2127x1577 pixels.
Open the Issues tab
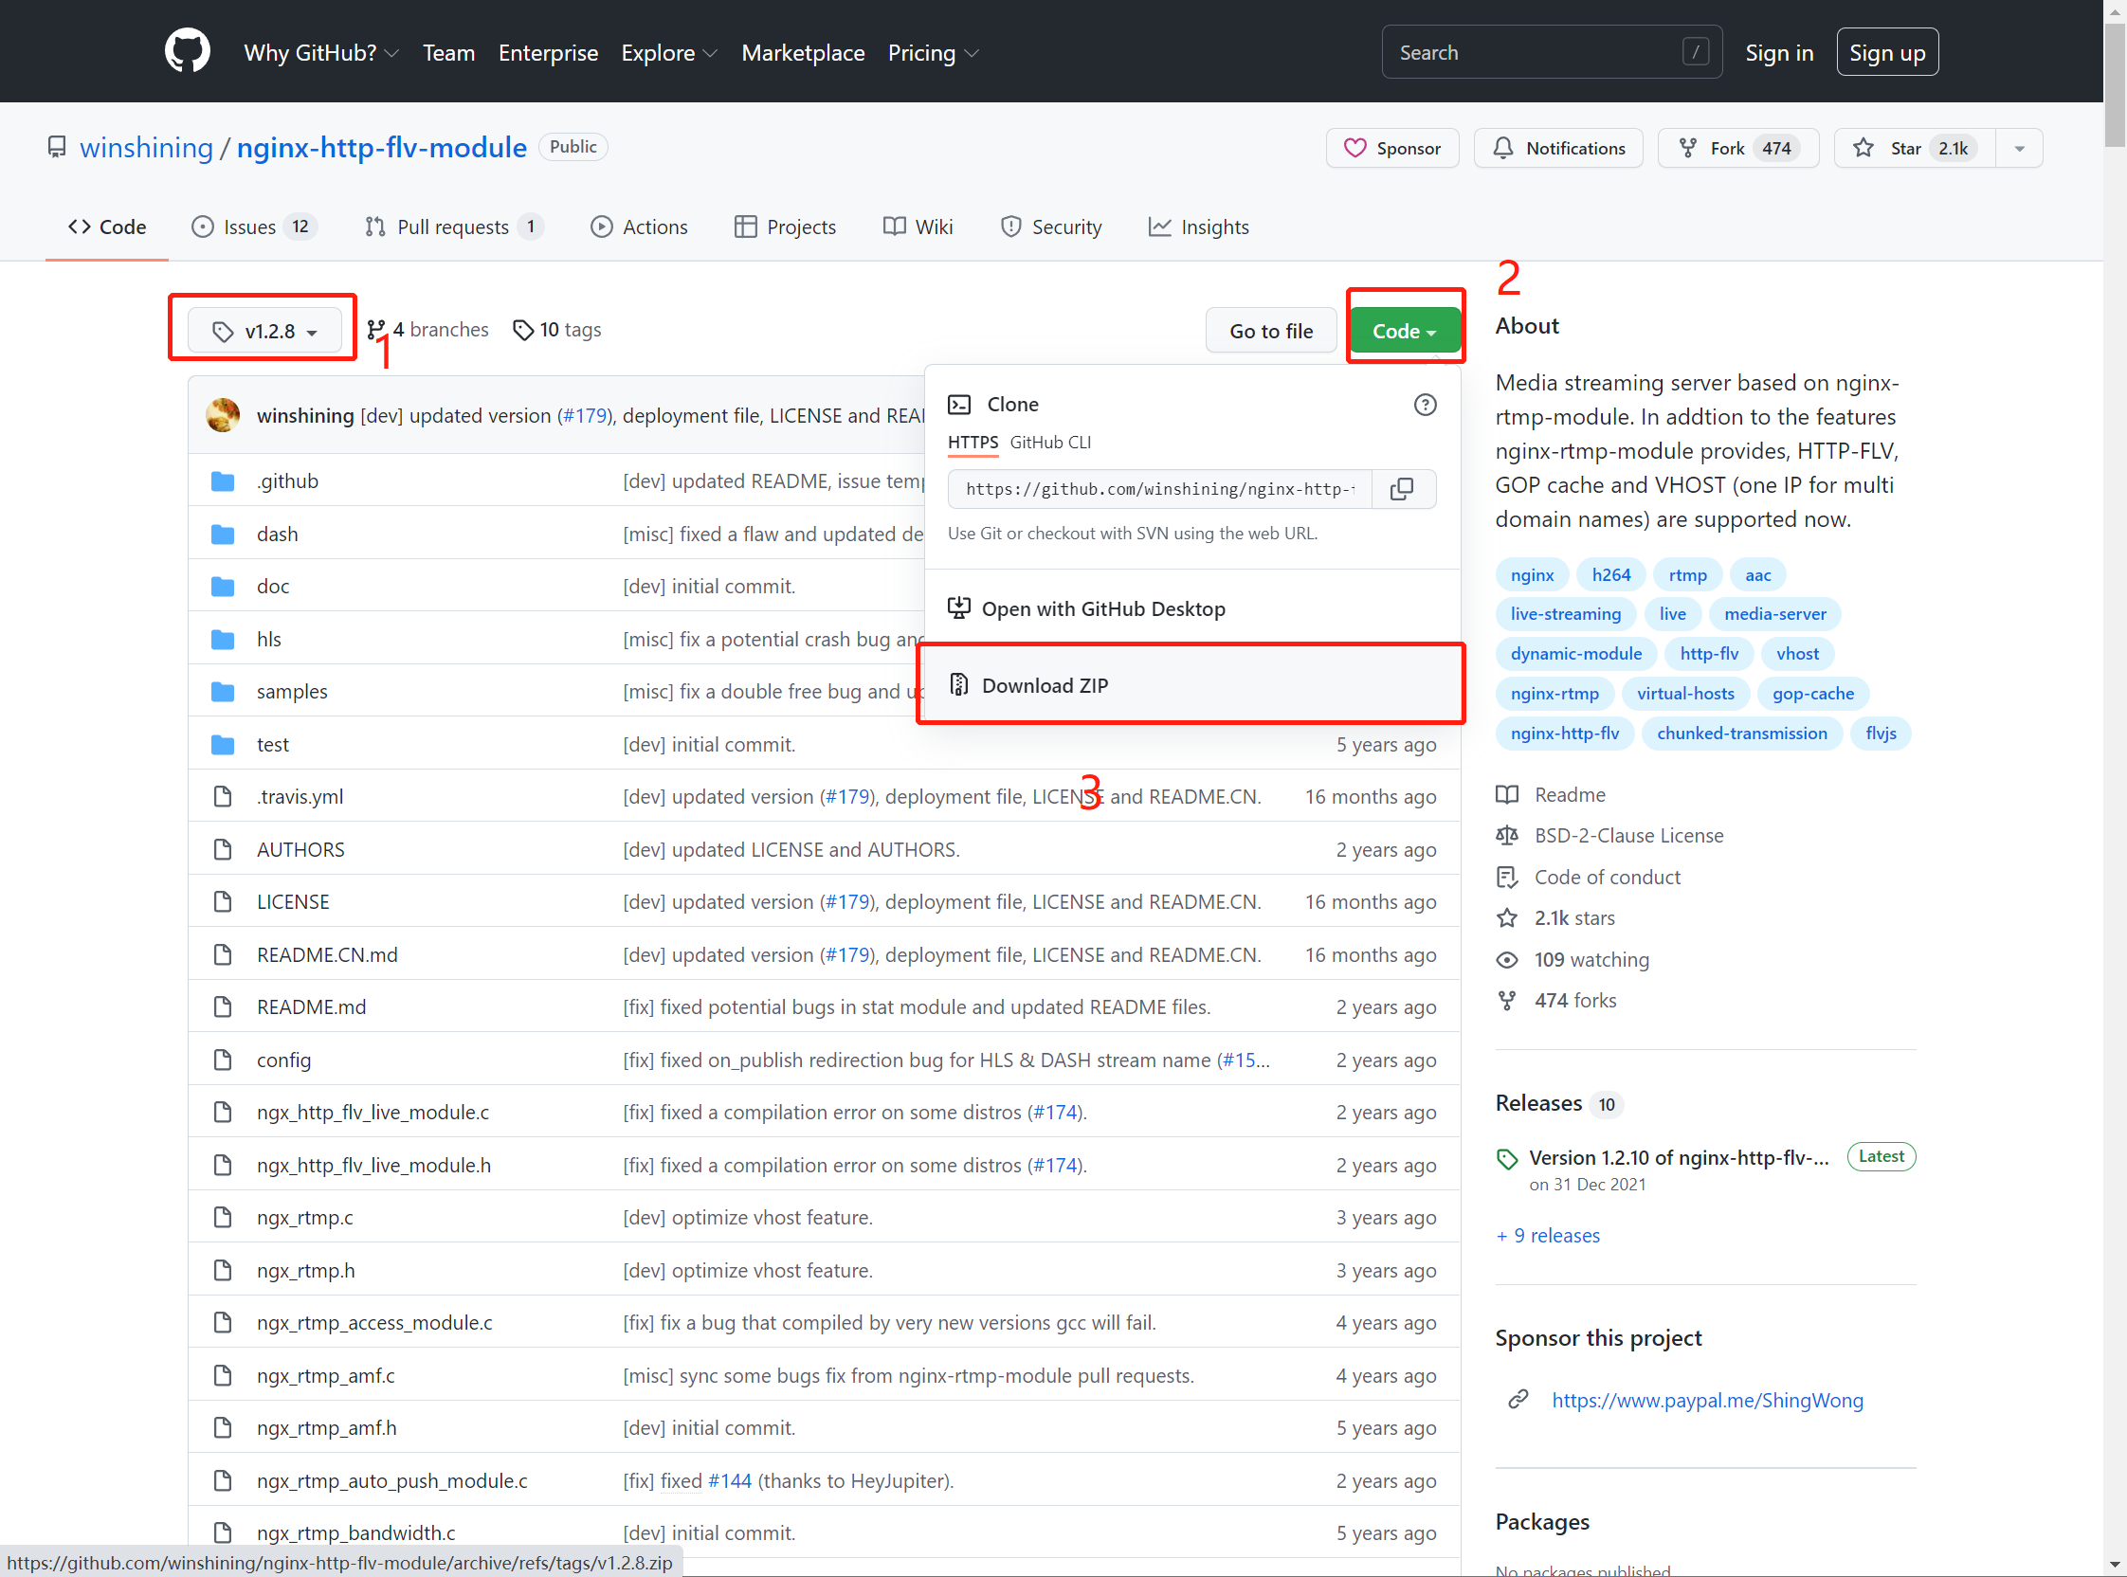click(x=254, y=227)
